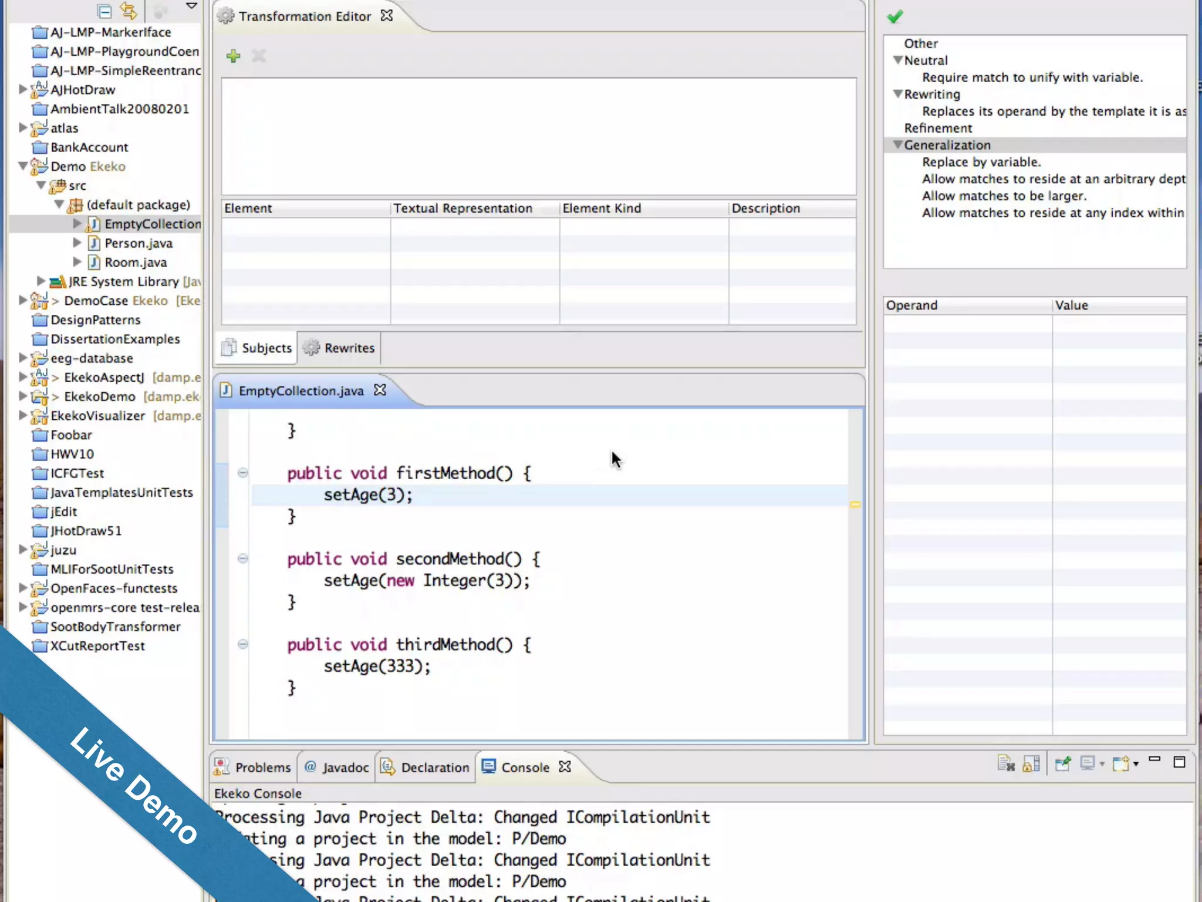Toggle the console Scroll Lock icon
The image size is (1202, 902).
tap(1031, 763)
